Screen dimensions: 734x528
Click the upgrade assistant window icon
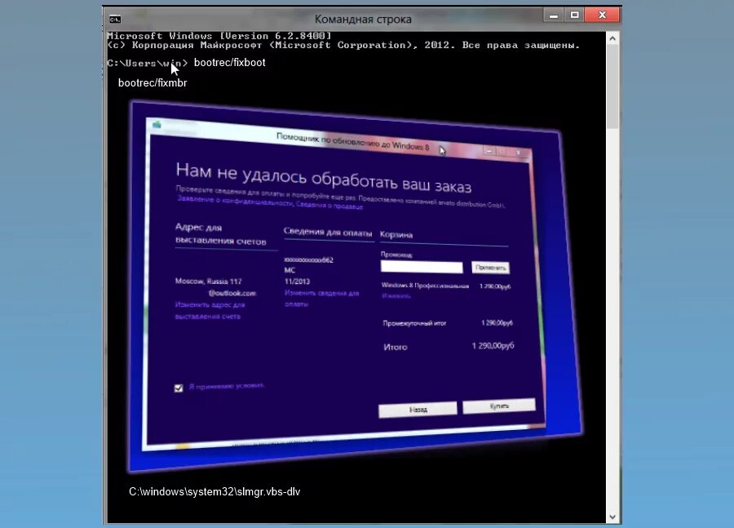pos(157,124)
